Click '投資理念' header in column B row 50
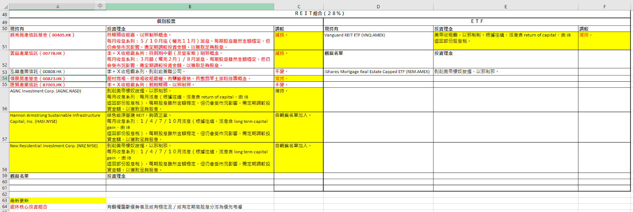This screenshot has height=212, width=633. [x=190, y=29]
